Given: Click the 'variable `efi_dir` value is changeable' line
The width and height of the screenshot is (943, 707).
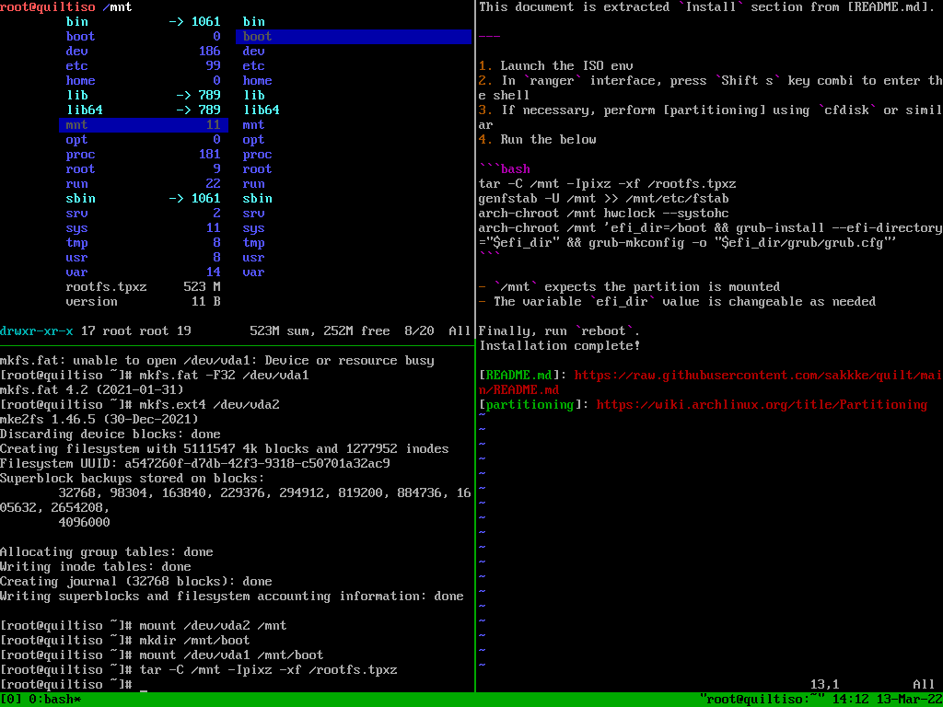Looking at the screenshot, I should (x=677, y=301).
